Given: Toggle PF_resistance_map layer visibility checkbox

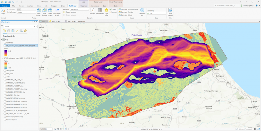Looking at the screenshot, I should pyautogui.click(x=5, y=58).
